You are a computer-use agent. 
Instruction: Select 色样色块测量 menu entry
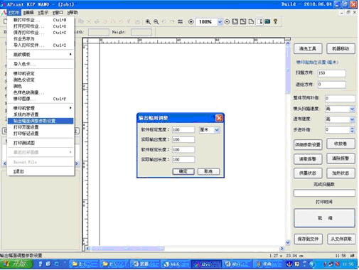click(41, 92)
